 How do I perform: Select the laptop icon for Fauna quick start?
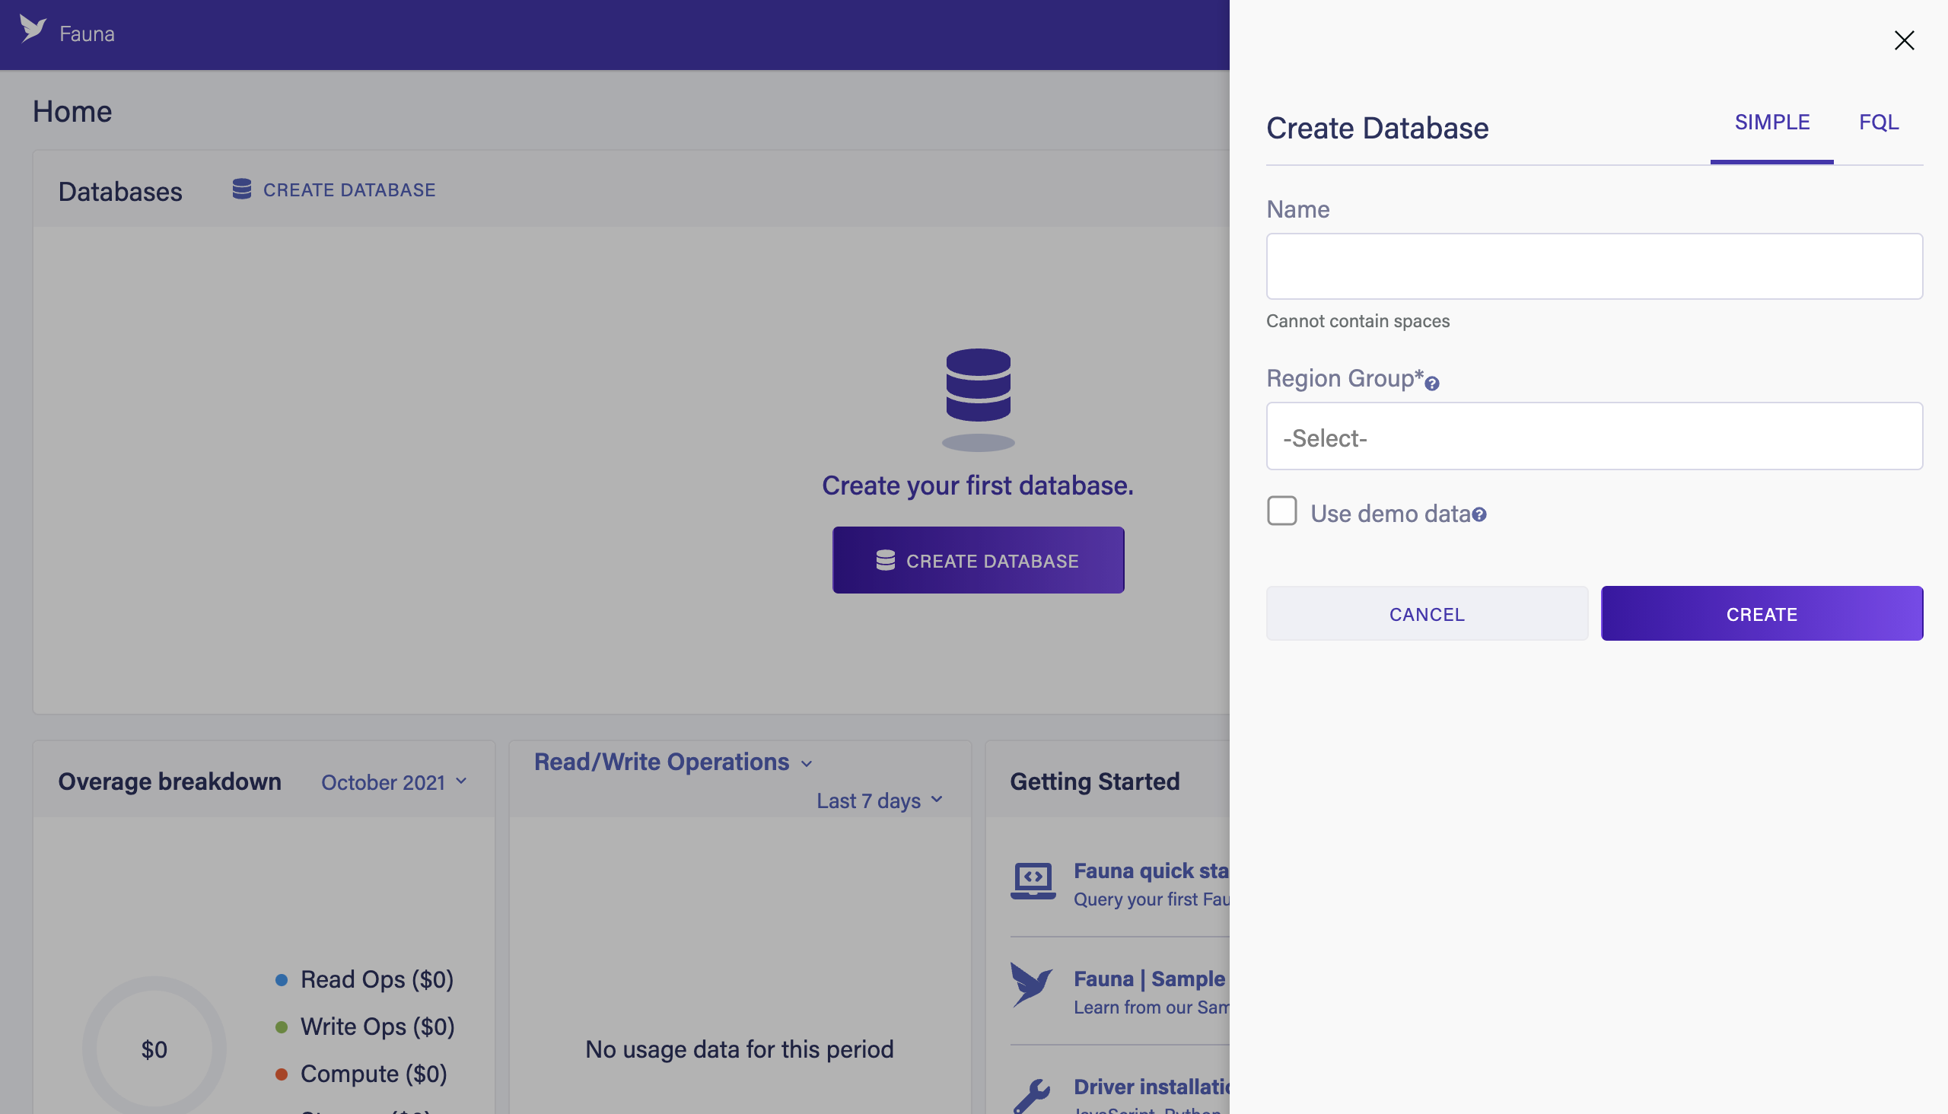(1032, 880)
